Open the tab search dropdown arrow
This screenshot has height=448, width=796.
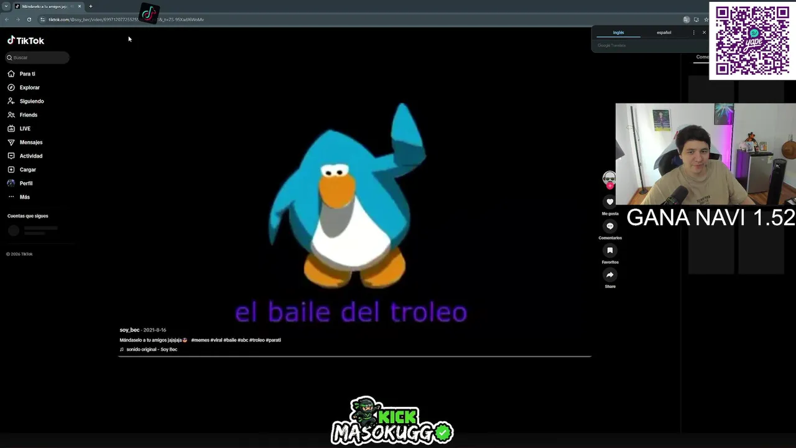[x=6, y=6]
